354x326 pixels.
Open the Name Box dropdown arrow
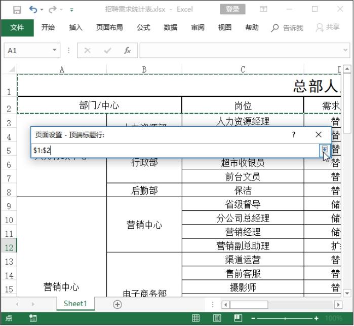coord(56,51)
